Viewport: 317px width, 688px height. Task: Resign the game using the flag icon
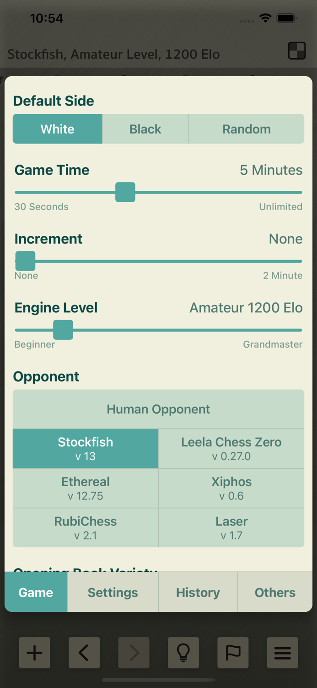point(233,653)
